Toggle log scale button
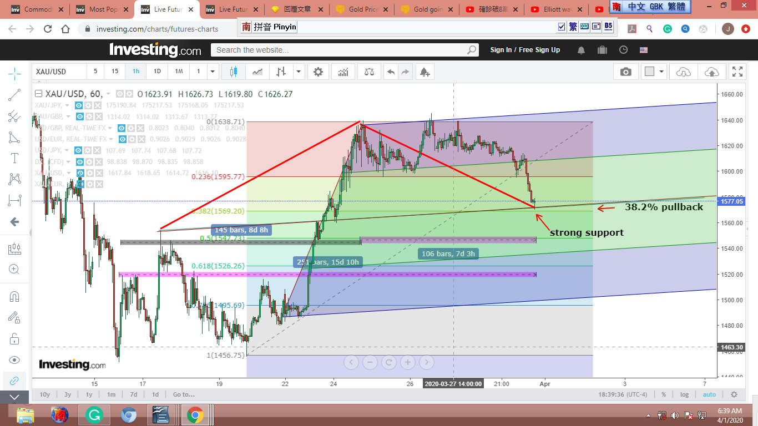Screen dimensions: 758x426 click(685, 394)
